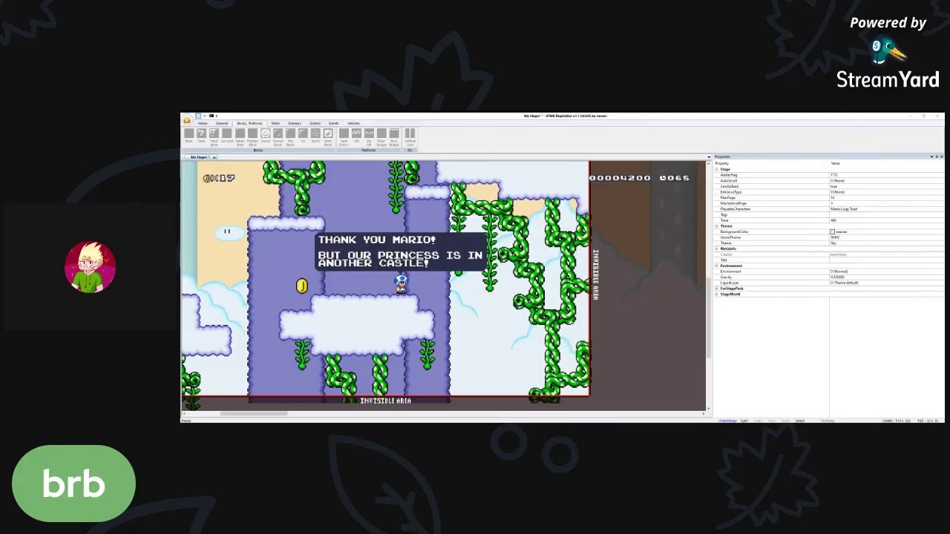Select the Item block tool

click(201, 136)
